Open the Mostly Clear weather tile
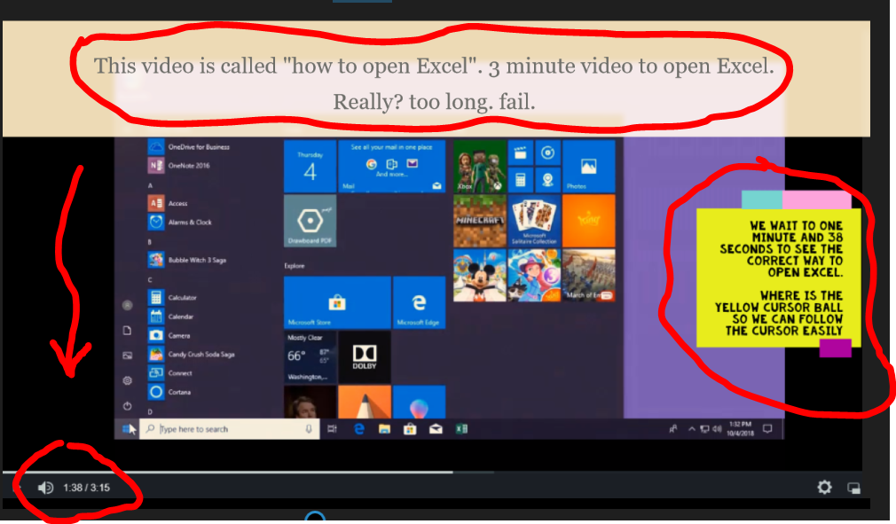896x524 pixels. (310, 357)
